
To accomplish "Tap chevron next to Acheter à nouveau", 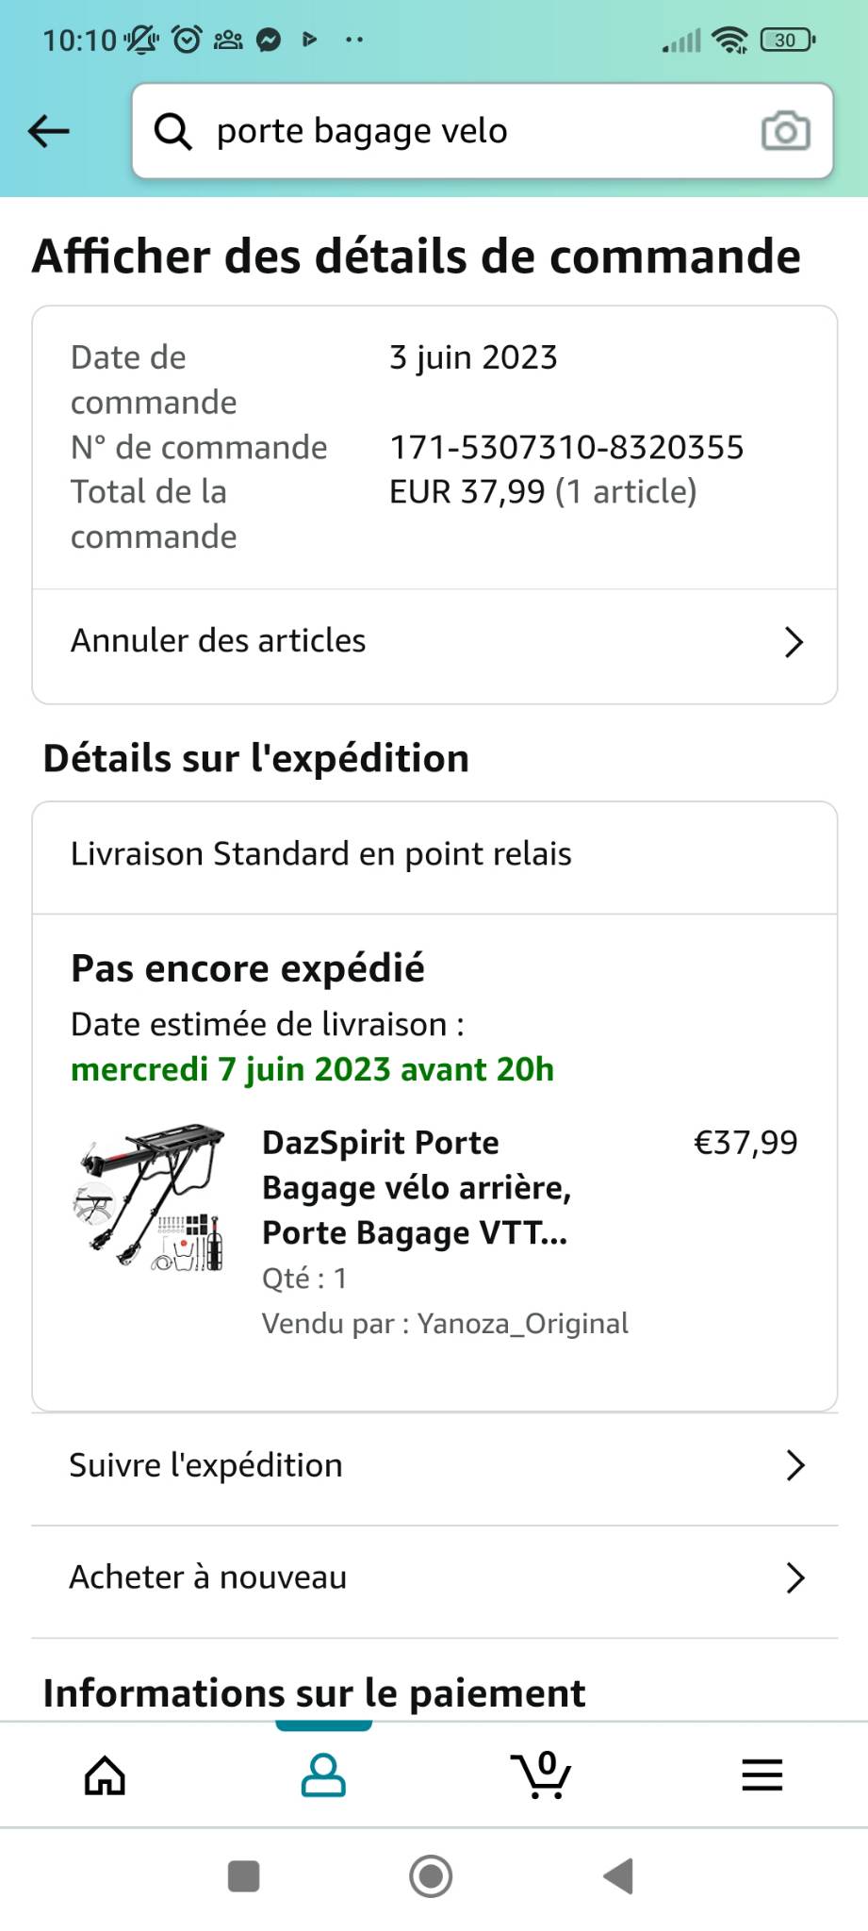I will [794, 1577].
